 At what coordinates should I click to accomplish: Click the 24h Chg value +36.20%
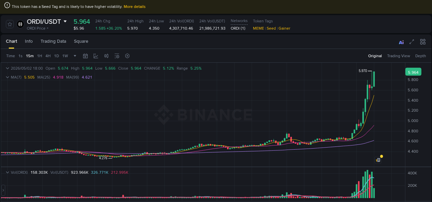click(x=114, y=28)
